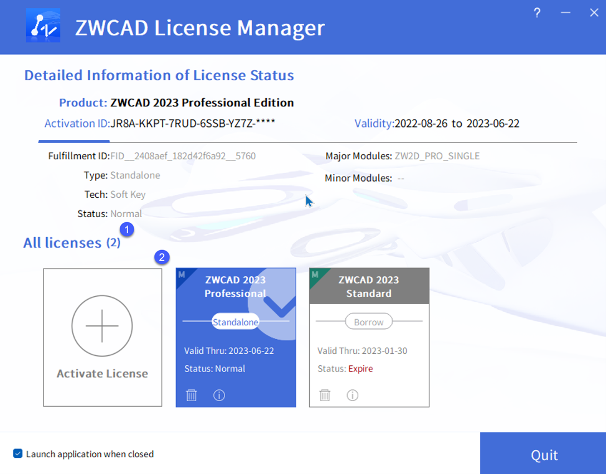Click the All licenses (2) heading
Image resolution: width=606 pixels, height=474 pixels.
tap(72, 243)
